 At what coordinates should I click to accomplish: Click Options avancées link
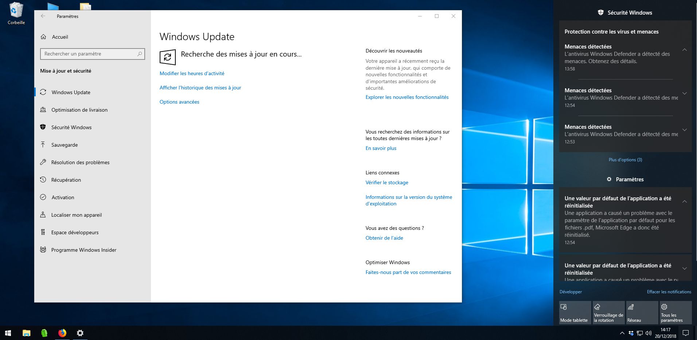tap(179, 102)
